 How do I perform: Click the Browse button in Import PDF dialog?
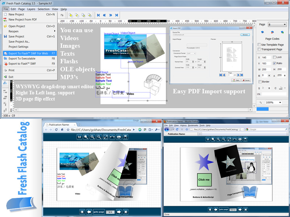245,35
